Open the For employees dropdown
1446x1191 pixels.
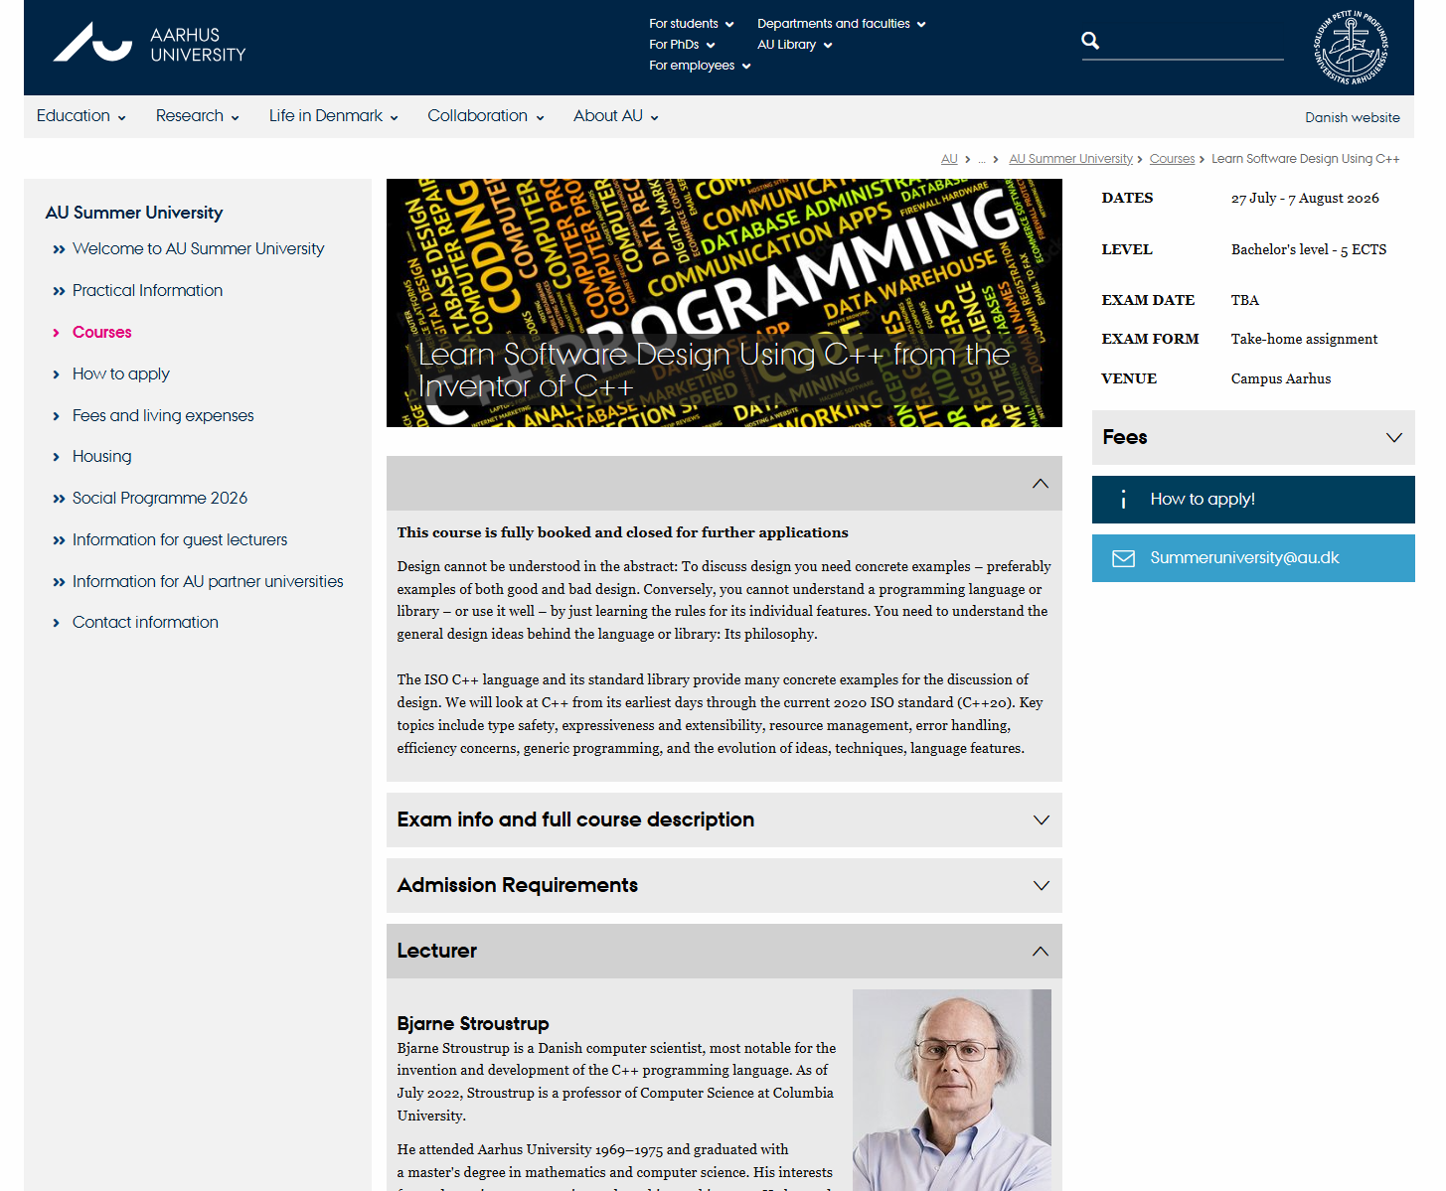(700, 66)
